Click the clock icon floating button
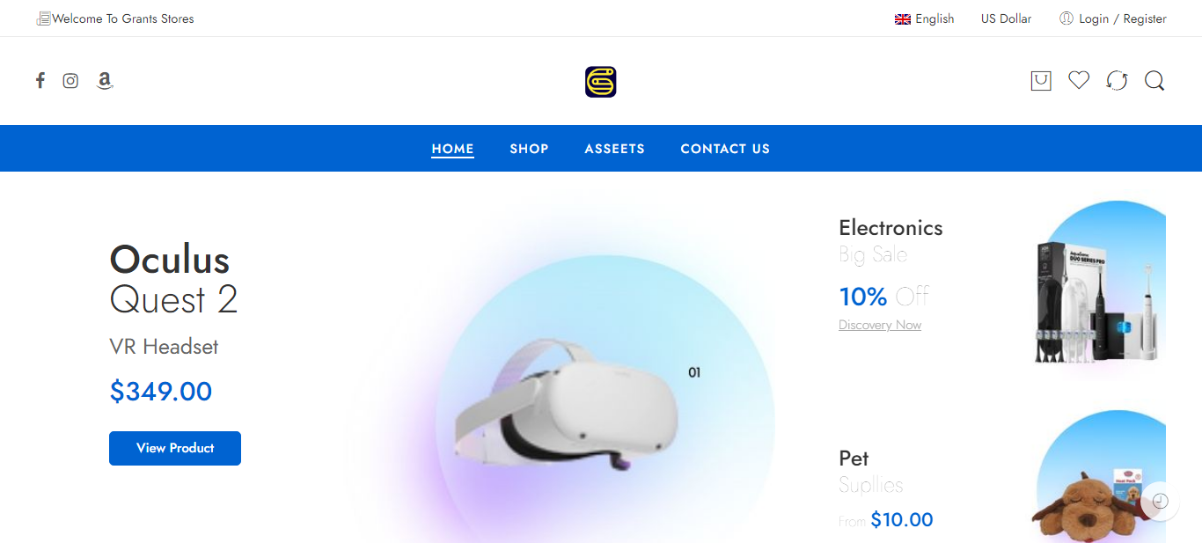 click(1160, 501)
